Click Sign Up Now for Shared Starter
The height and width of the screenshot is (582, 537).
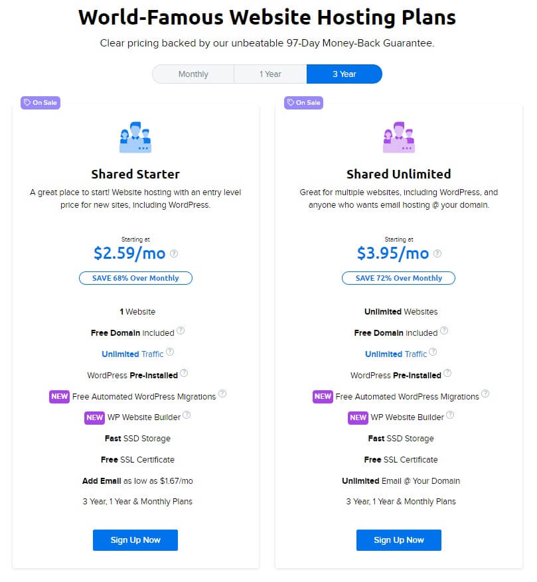[135, 540]
